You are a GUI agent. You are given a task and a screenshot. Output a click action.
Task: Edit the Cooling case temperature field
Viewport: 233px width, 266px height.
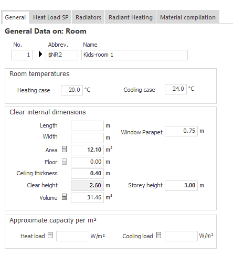[176, 89]
